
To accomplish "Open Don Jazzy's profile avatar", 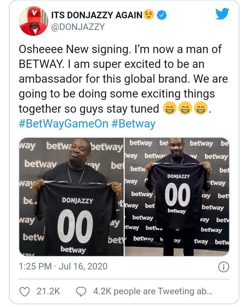I will tap(33, 21).
